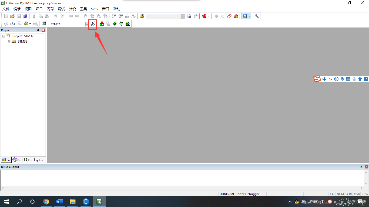Switch to the Templates tab

pos(39,160)
